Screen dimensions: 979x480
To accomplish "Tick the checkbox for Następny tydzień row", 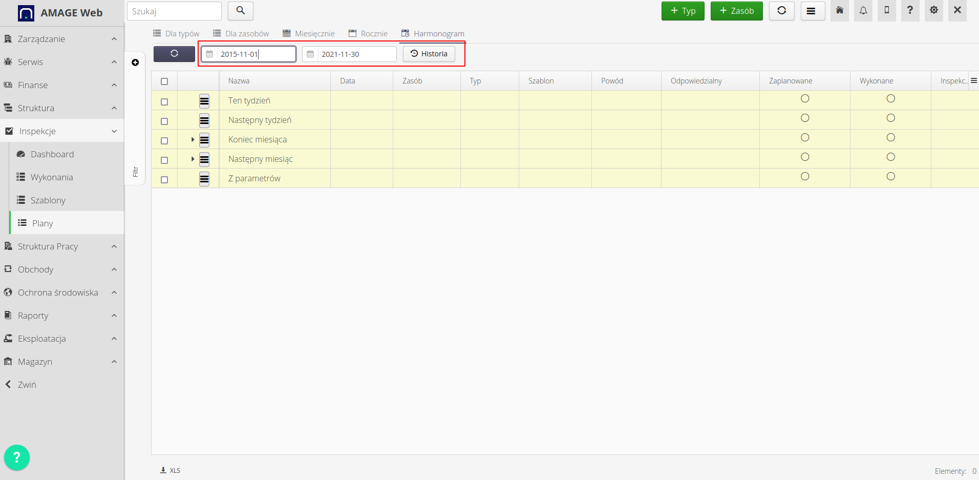I will (164, 121).
